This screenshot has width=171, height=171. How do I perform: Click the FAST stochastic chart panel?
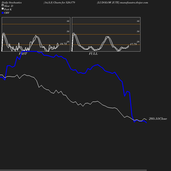[36, 34]
